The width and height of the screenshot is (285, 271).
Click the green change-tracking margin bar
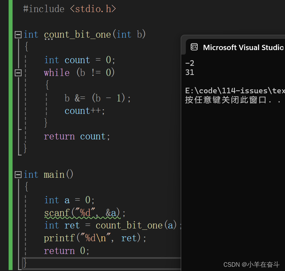[10, 135]
